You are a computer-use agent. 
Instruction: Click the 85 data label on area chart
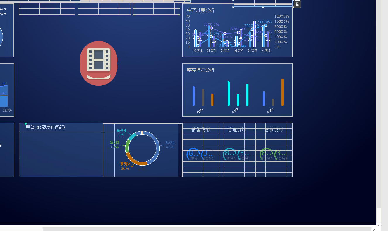[5, 83]
